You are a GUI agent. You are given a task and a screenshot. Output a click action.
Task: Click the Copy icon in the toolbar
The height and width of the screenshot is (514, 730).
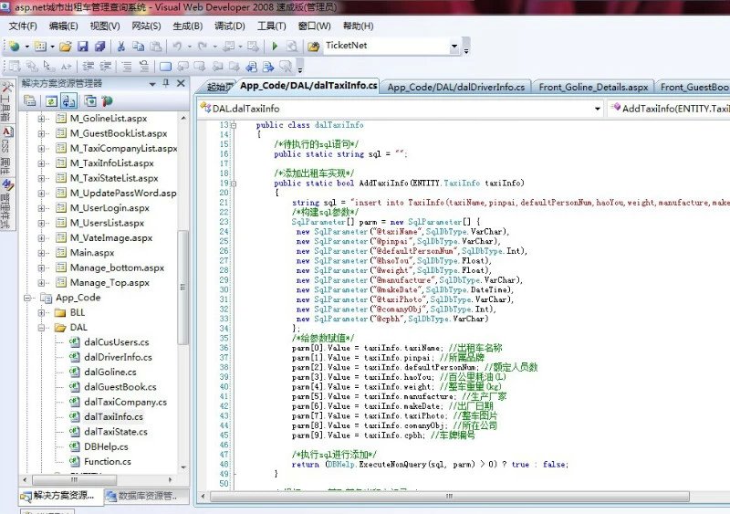coord(139,47)
